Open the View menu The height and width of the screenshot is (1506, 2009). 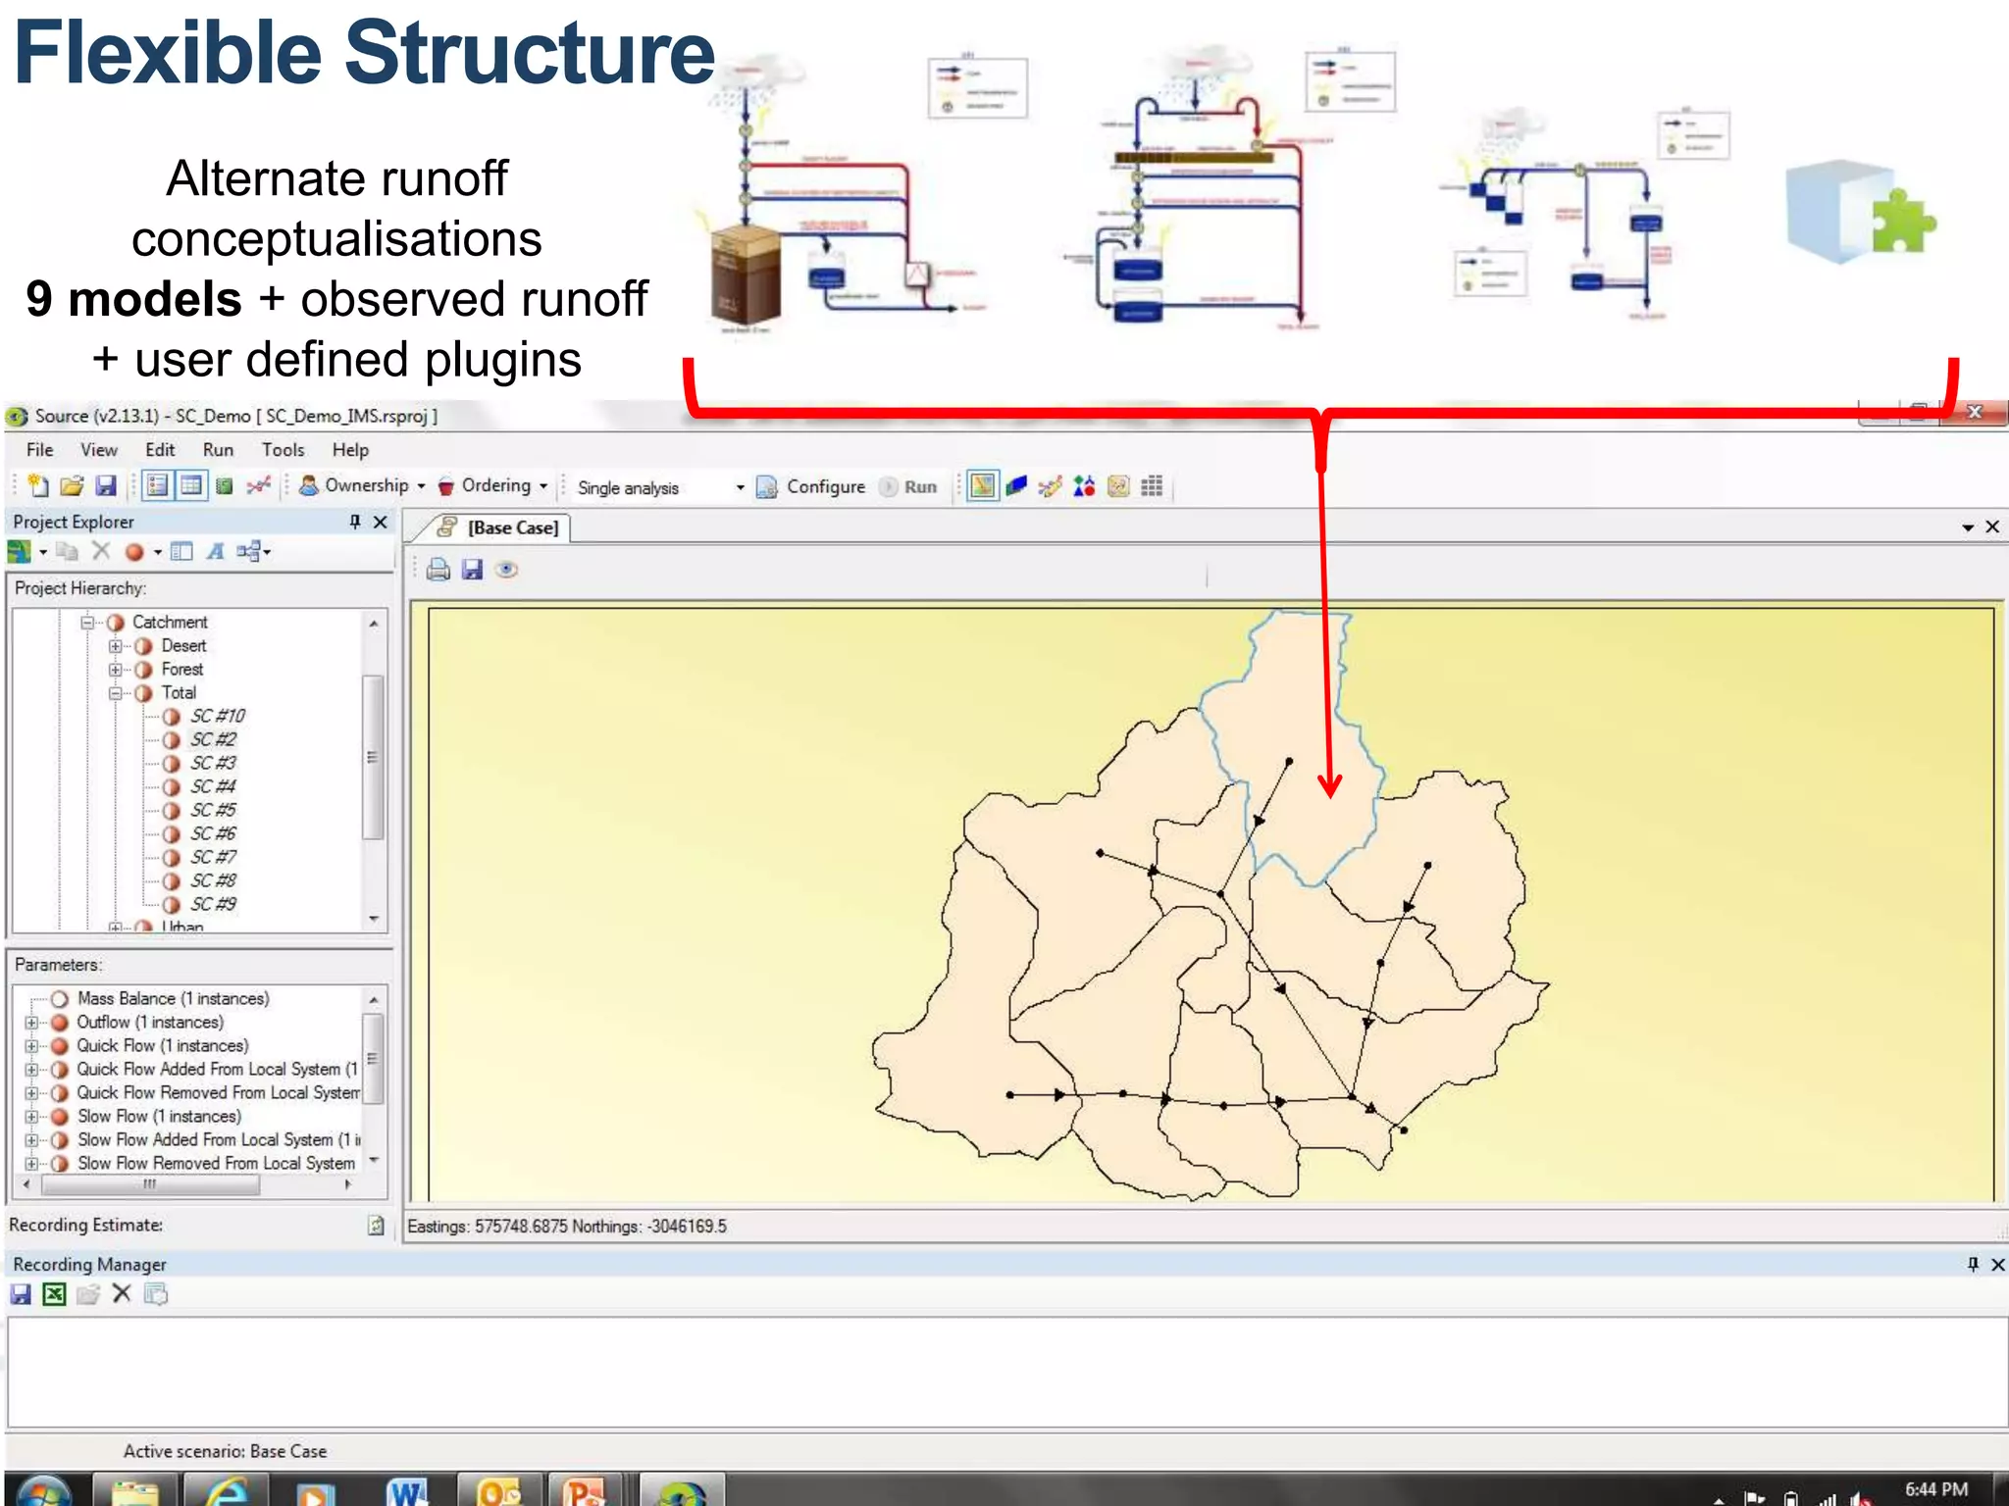(99, 450)
